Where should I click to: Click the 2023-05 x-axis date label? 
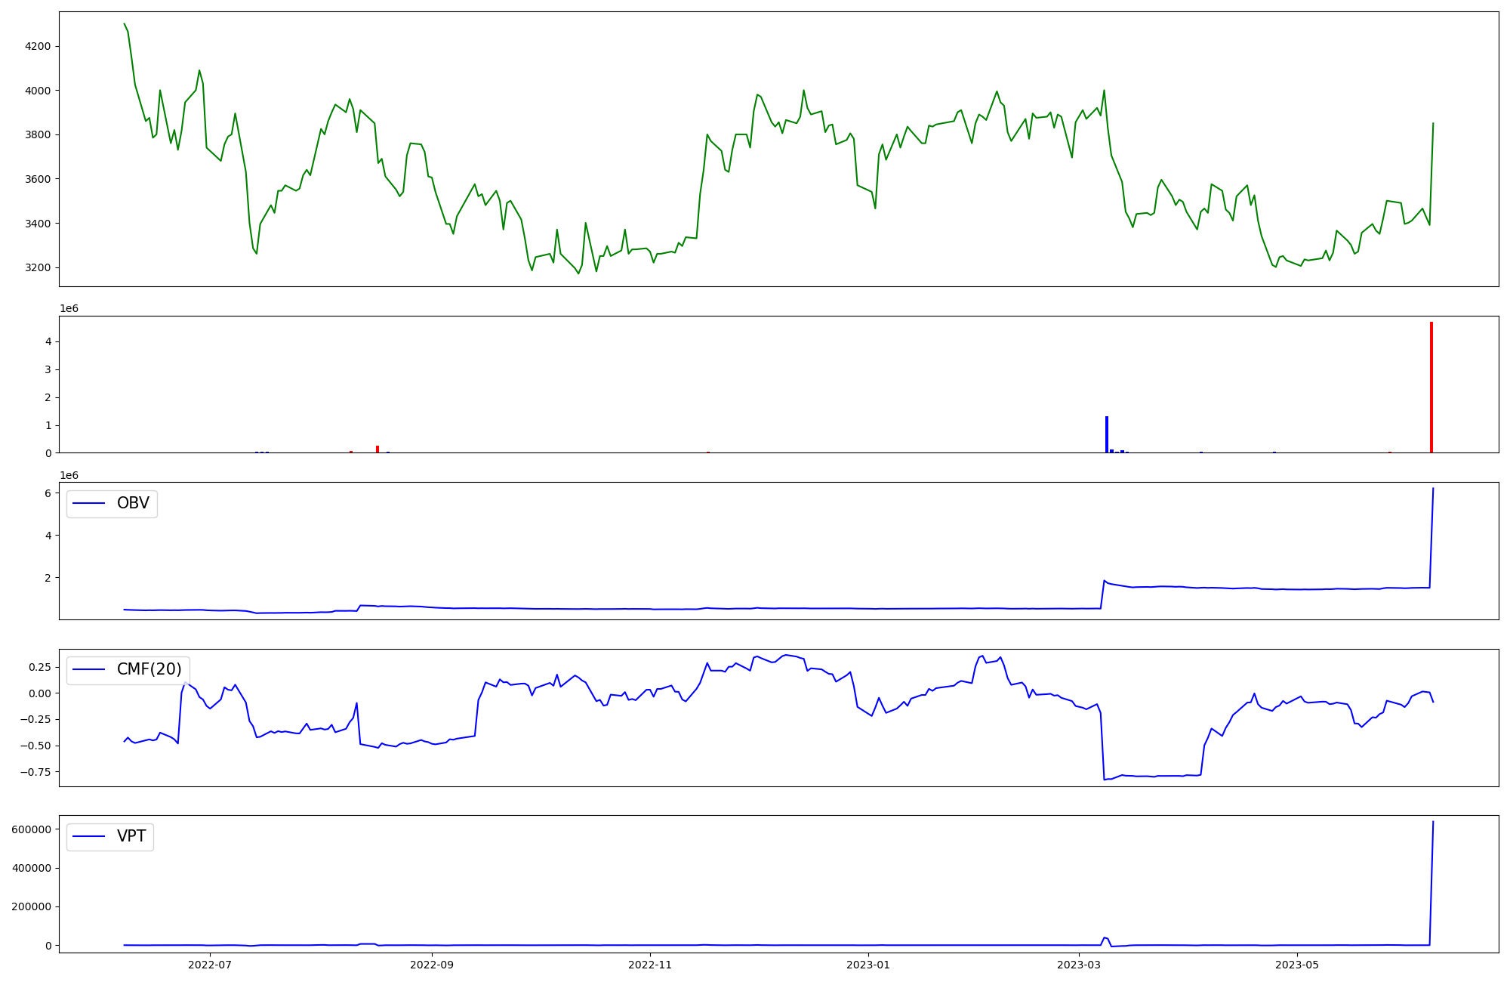(1297, 965)
